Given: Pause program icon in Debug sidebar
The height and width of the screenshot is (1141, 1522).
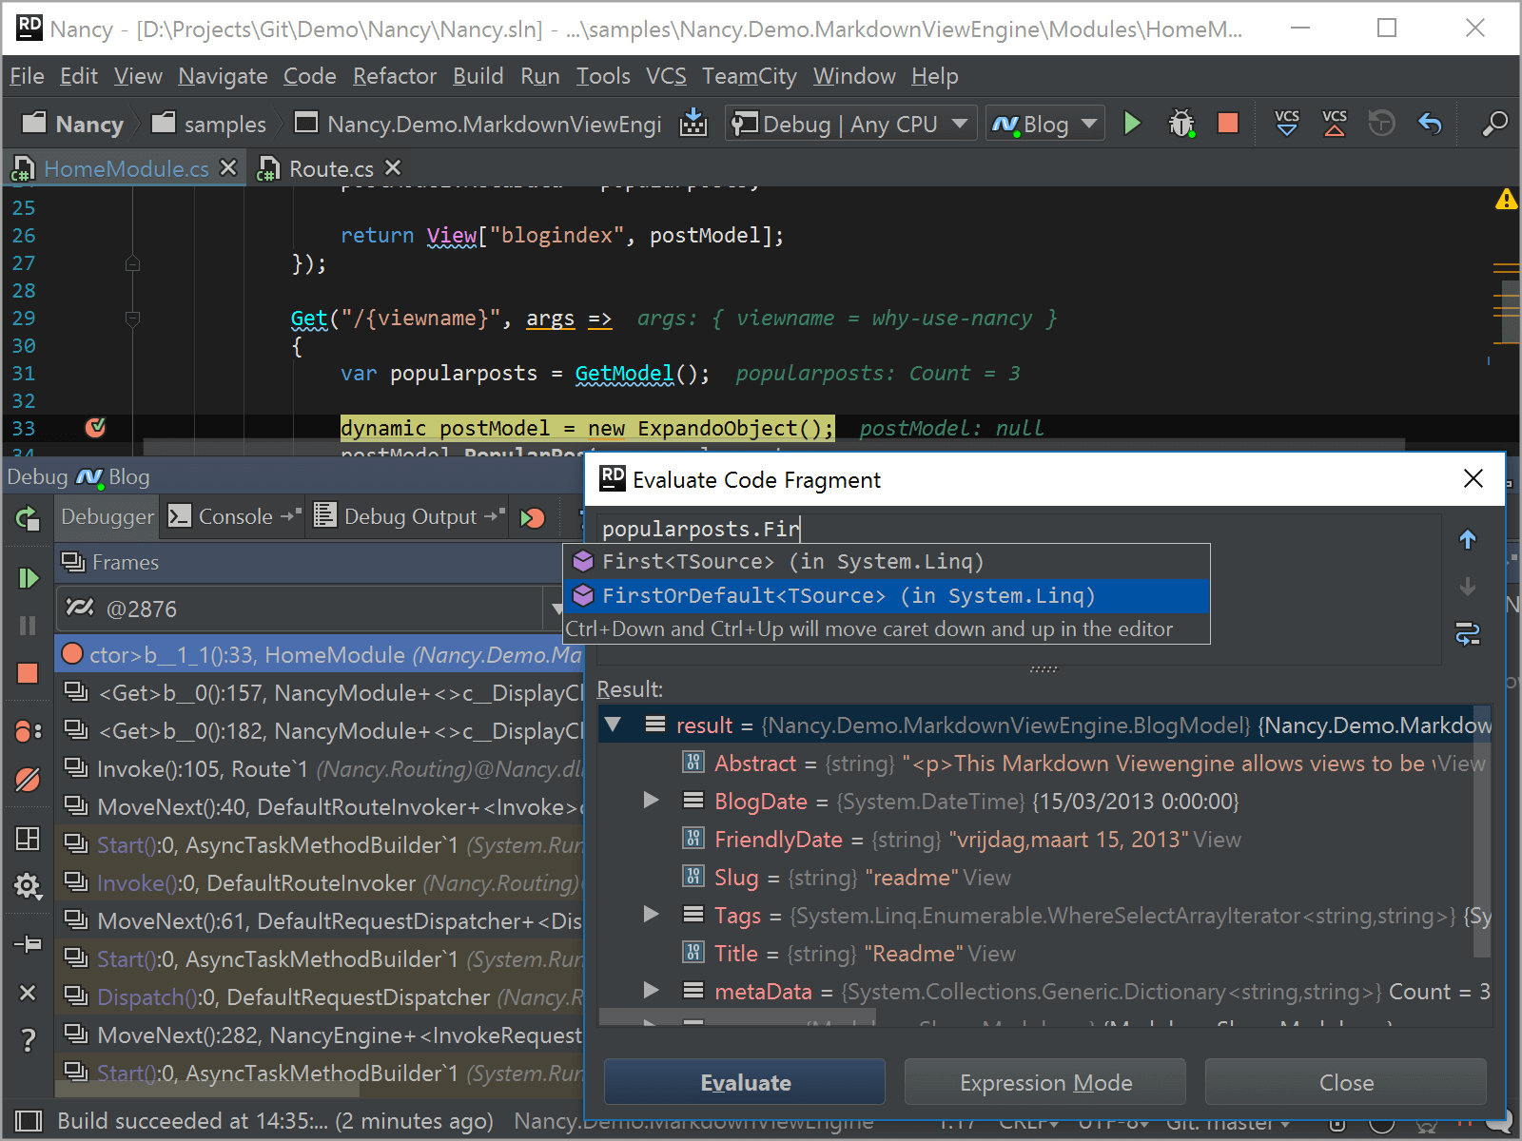Looking at the screenshot, I should click(x=28, y=626).
